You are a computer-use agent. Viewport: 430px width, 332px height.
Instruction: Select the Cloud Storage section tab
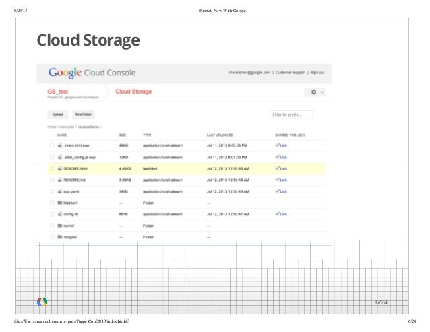pyautogui.click(x=133, y=91)
